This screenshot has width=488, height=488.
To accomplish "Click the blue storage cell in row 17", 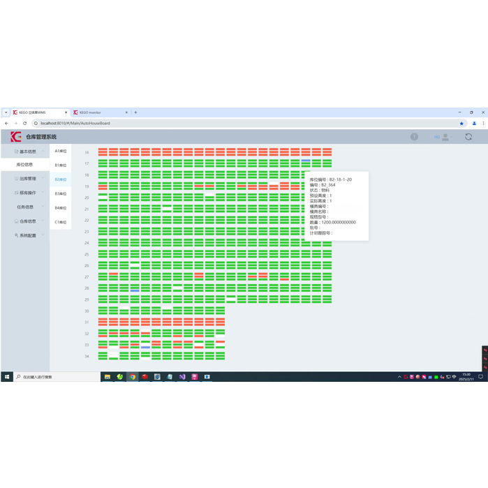I will [306, 161].
